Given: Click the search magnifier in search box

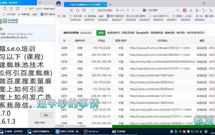Looking at the screenshot, I should click(x=178, y=10).
